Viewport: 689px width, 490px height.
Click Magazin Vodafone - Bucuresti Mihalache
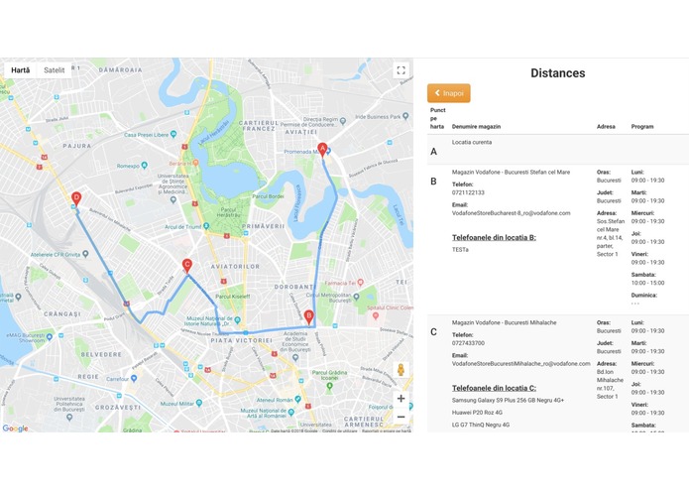504,322
